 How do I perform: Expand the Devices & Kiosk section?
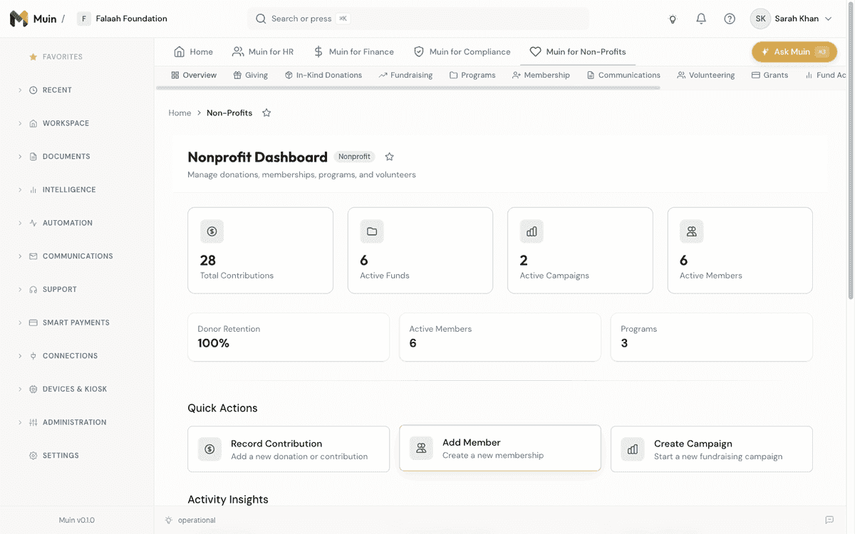20,389
